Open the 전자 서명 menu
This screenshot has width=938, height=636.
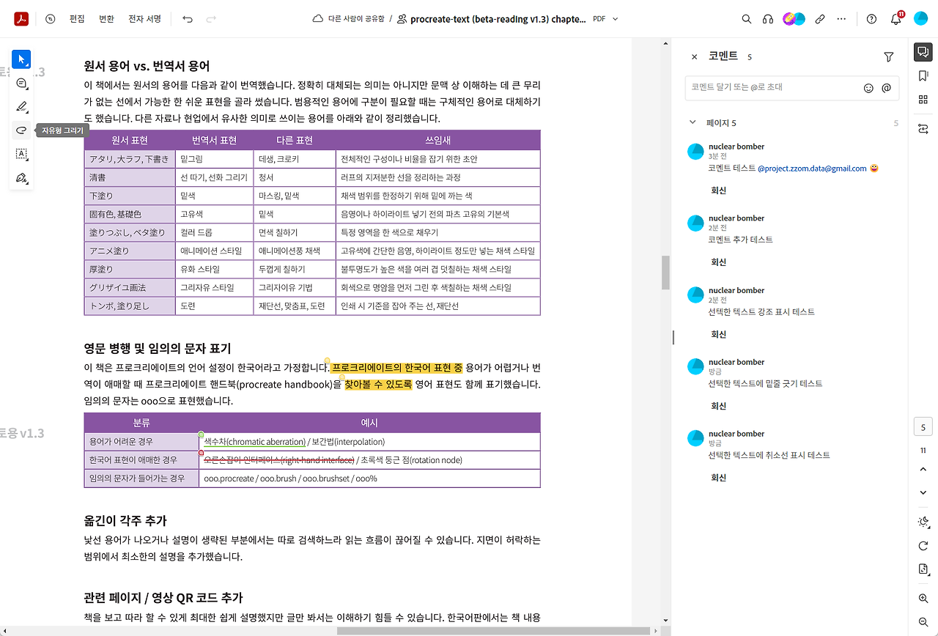(144, 19)
